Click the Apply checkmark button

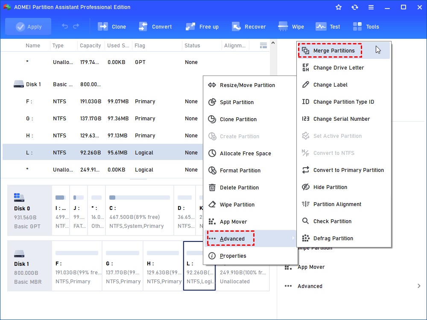pyautogui.click(x=28, y=26)
